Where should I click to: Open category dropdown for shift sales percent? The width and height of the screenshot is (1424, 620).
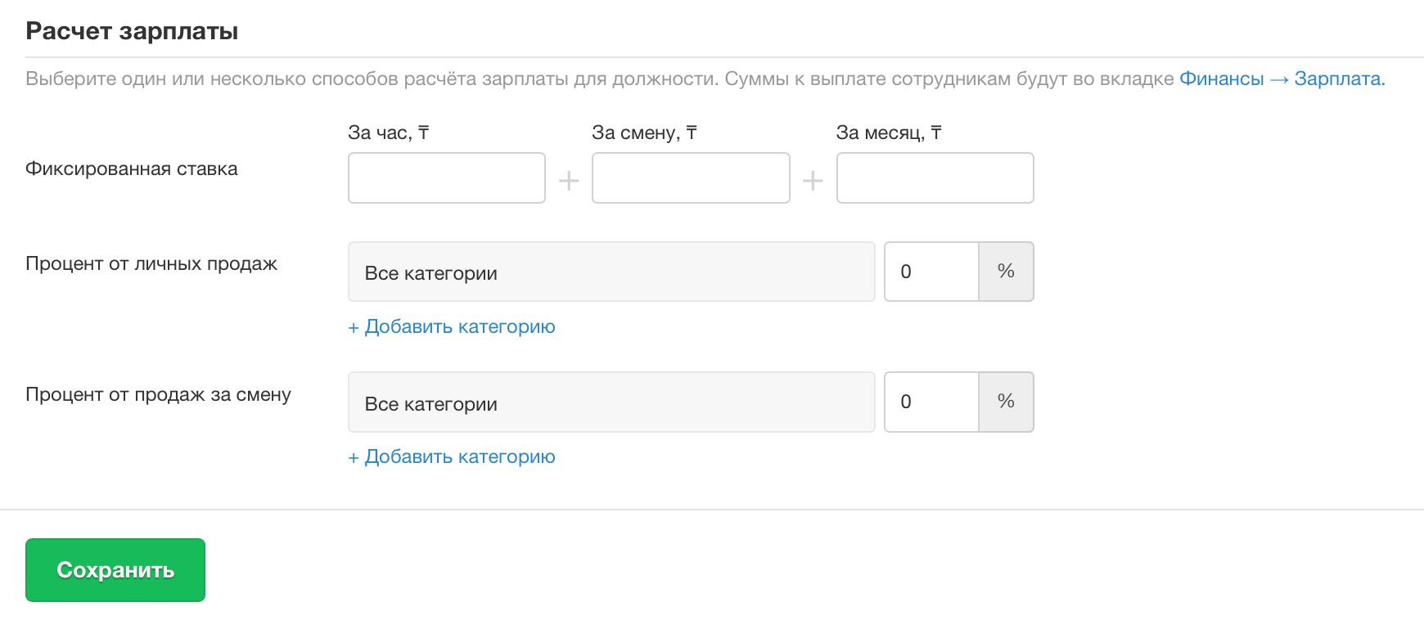(611, 402)
